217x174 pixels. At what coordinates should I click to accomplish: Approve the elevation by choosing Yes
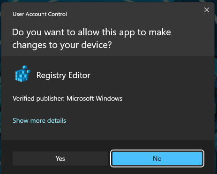60,158
